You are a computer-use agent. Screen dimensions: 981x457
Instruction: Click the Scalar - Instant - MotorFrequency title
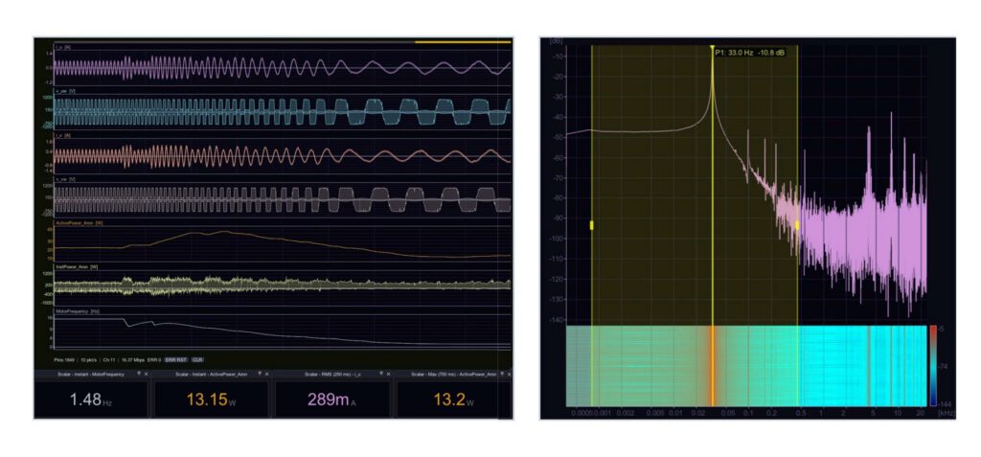tap(91, 374)
